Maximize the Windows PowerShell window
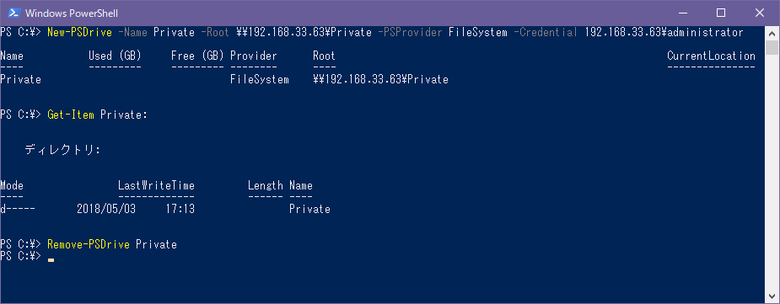The width and height of the screenshot is (780, 304). click(721, 13)
